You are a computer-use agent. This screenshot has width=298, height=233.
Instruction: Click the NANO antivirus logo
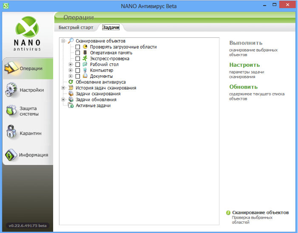coord(27,34)
